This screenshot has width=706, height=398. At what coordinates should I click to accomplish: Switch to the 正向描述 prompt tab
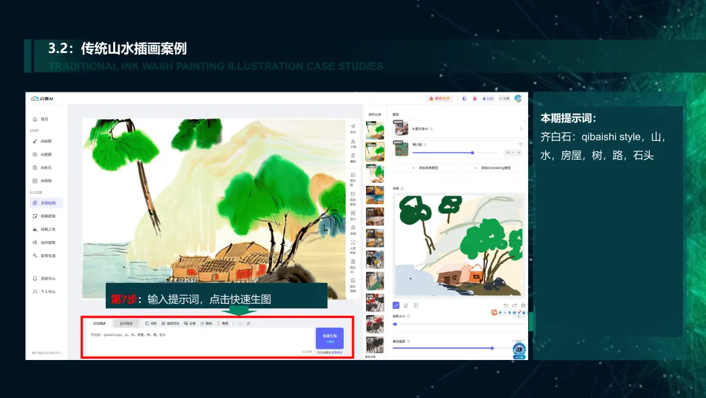pyautogui.click(x=99, y=323)
